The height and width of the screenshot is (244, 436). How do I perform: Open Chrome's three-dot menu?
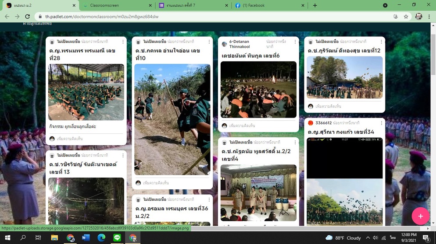click(429, 17)
